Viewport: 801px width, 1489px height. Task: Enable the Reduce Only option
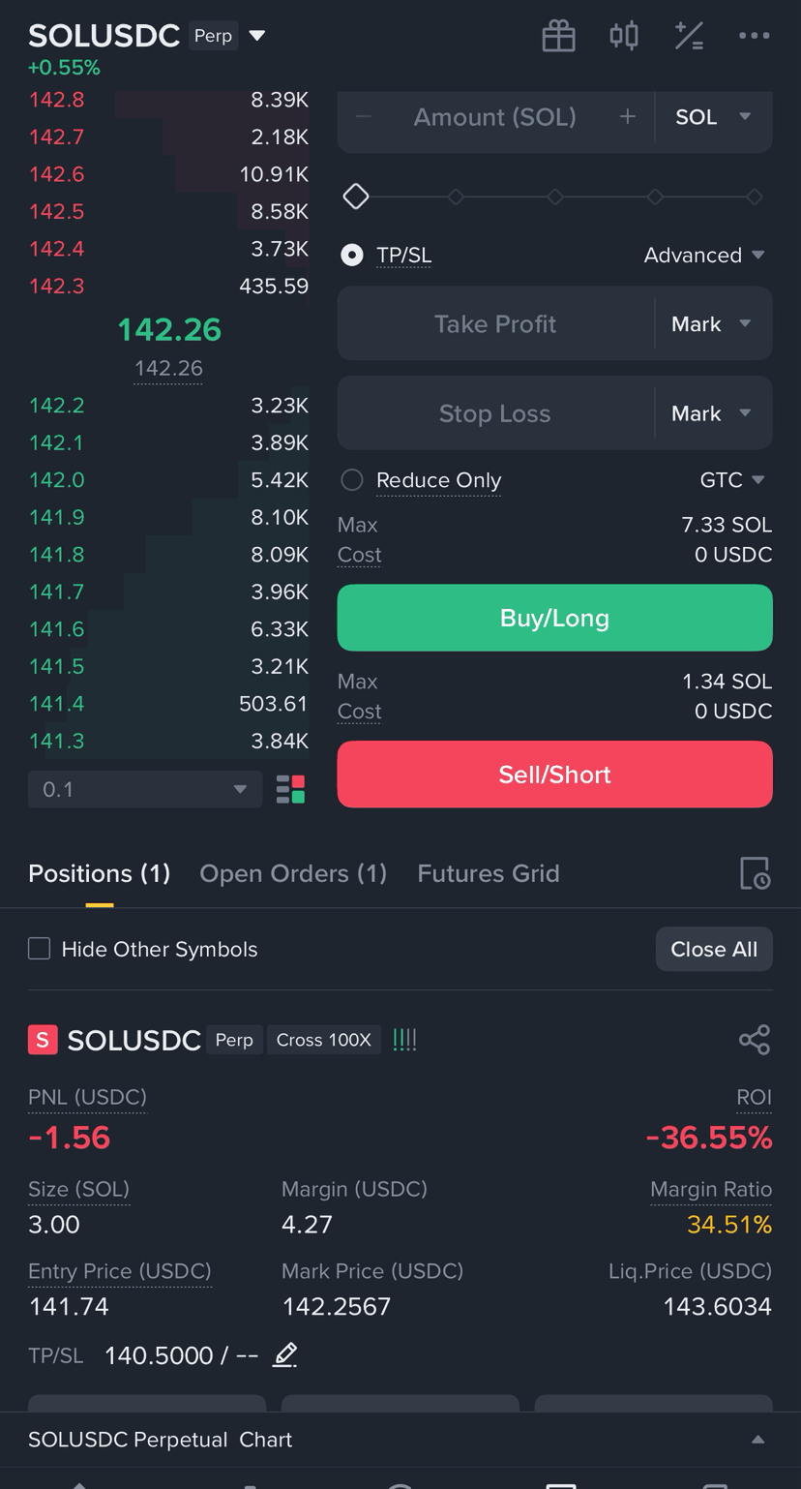click(x=352, y=480)
